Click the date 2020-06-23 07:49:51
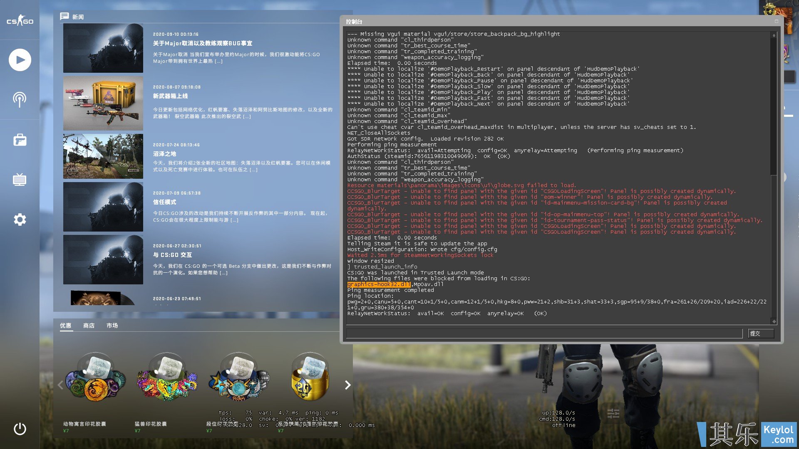Image resolution: width=799 pixels, height=449 pixels. pyautogui.click(x=177, y=299)
